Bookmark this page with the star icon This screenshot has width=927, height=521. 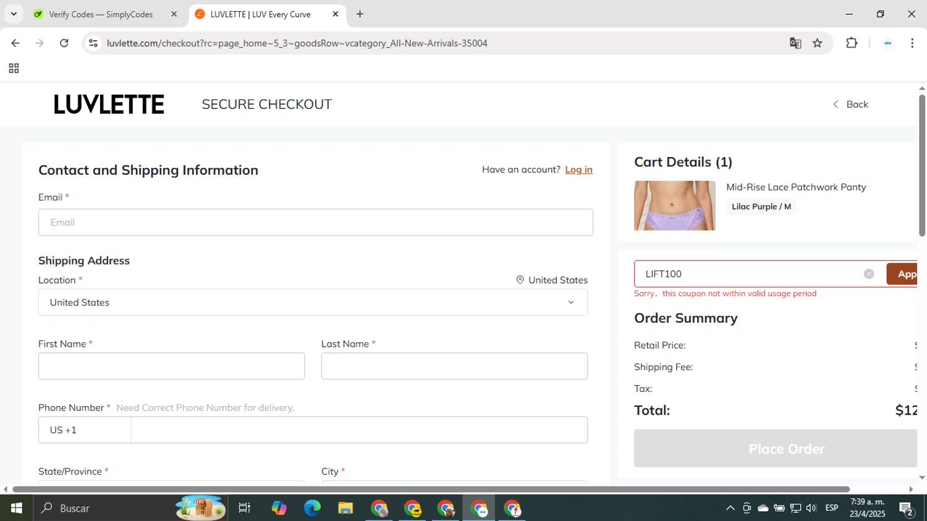(818, 43)
